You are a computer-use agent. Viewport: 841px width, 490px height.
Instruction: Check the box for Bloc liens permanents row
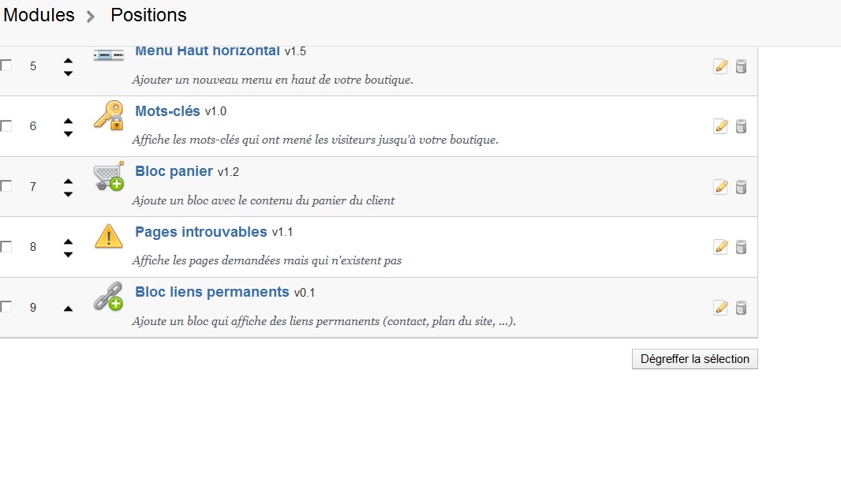click(6, 307)
